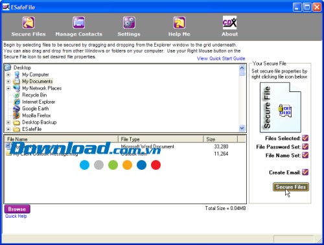The width and height of the screenshot is (324, 245).
Task: Open the View Quick Start Guide link
Action: point(221,58)
